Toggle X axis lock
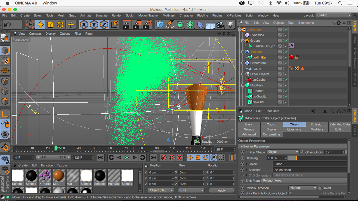Viewport: 358px width, 201px height. point(84,25)
